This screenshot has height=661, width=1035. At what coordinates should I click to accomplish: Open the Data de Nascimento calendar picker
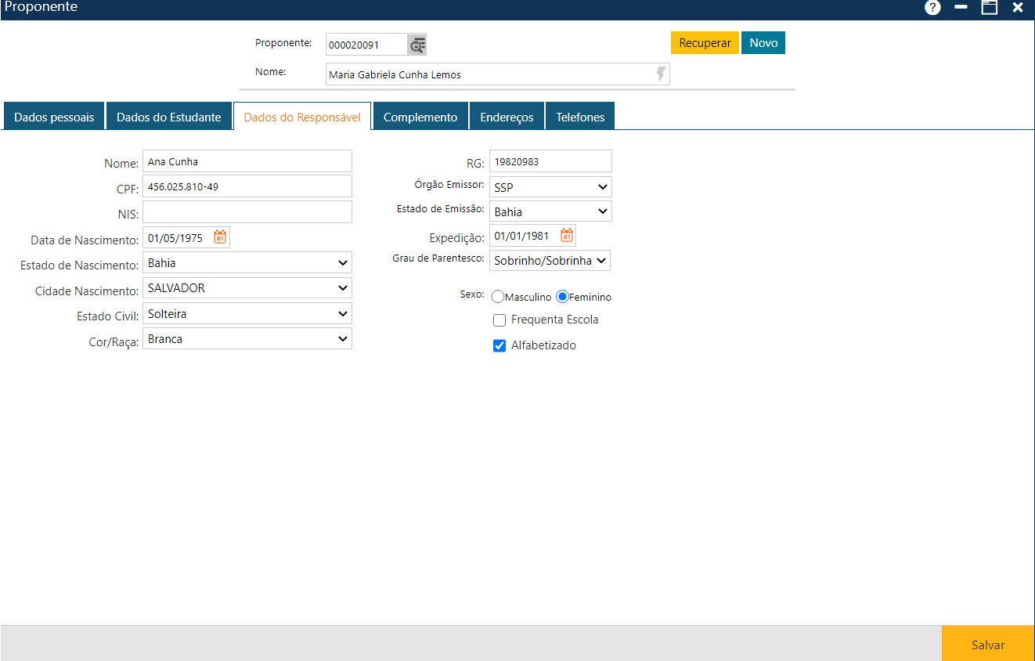click(x=220, y=237)
